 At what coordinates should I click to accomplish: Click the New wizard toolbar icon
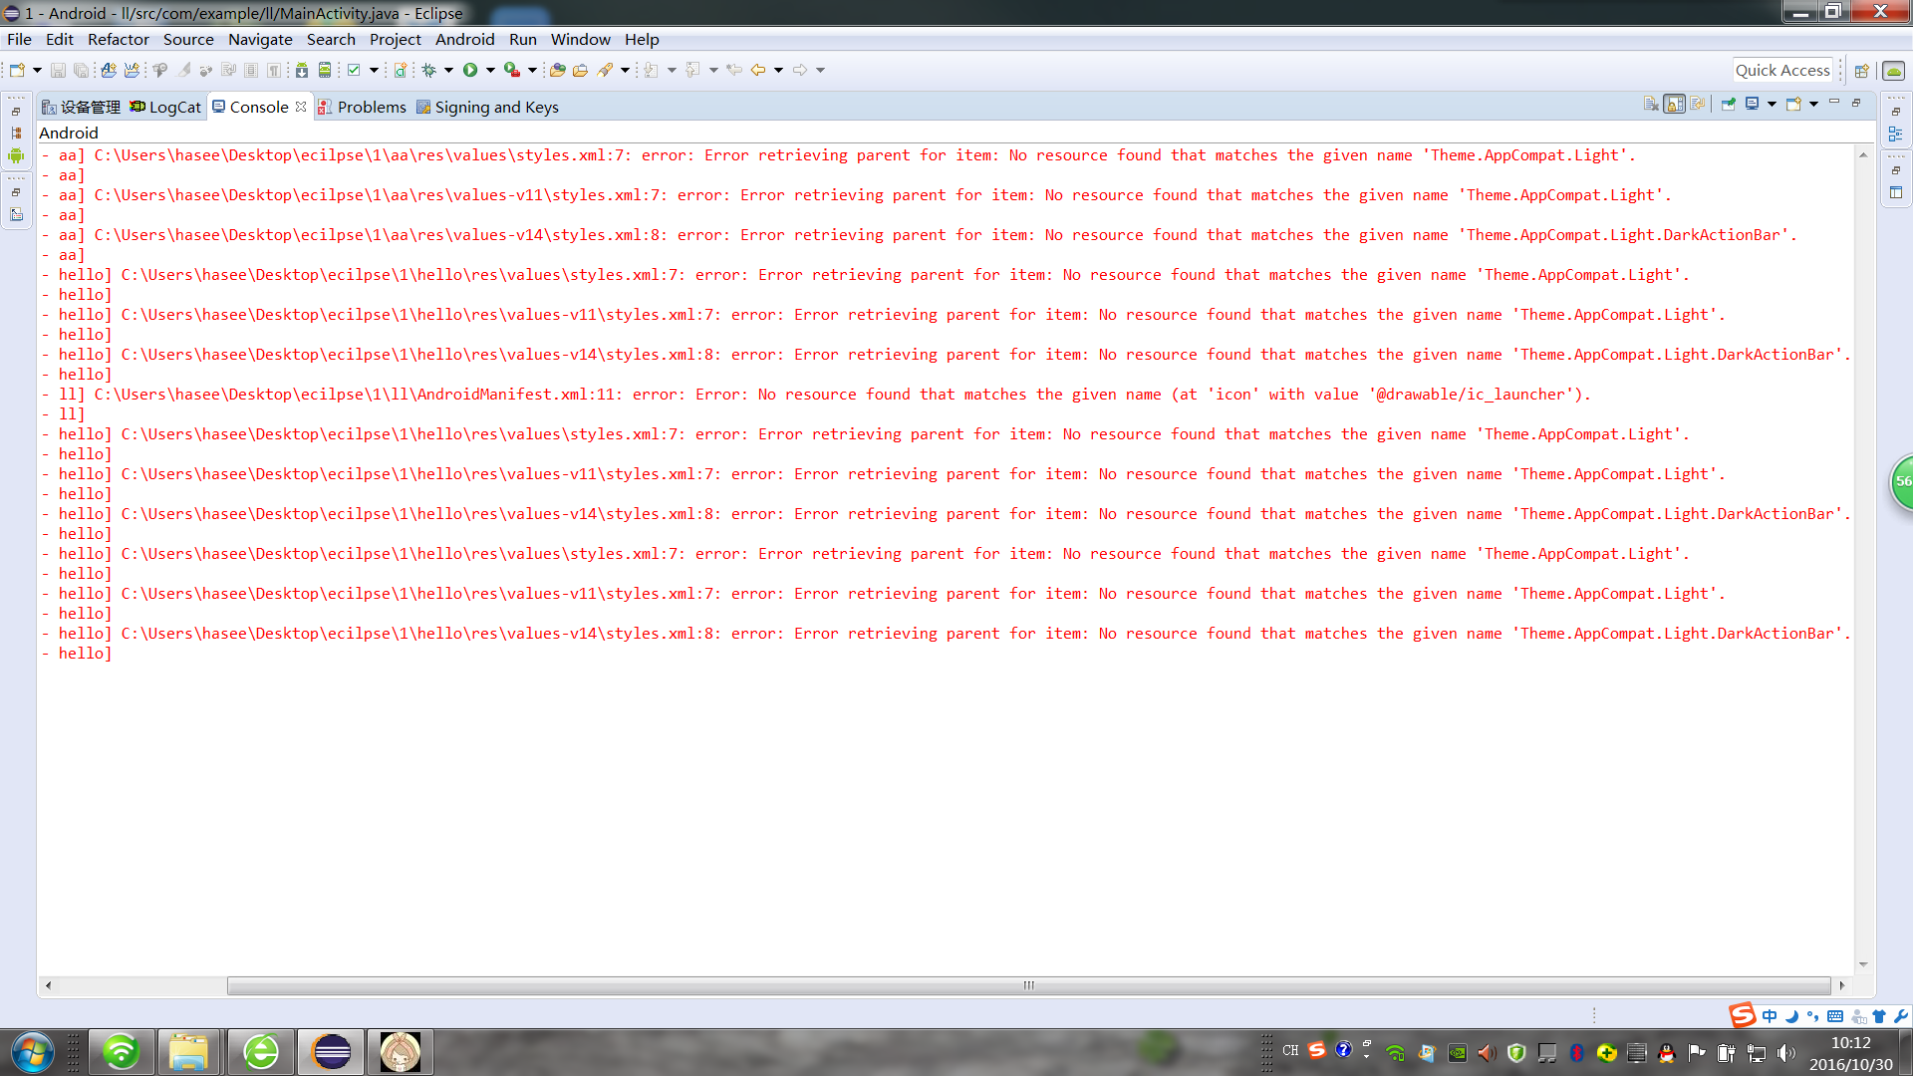17,70
